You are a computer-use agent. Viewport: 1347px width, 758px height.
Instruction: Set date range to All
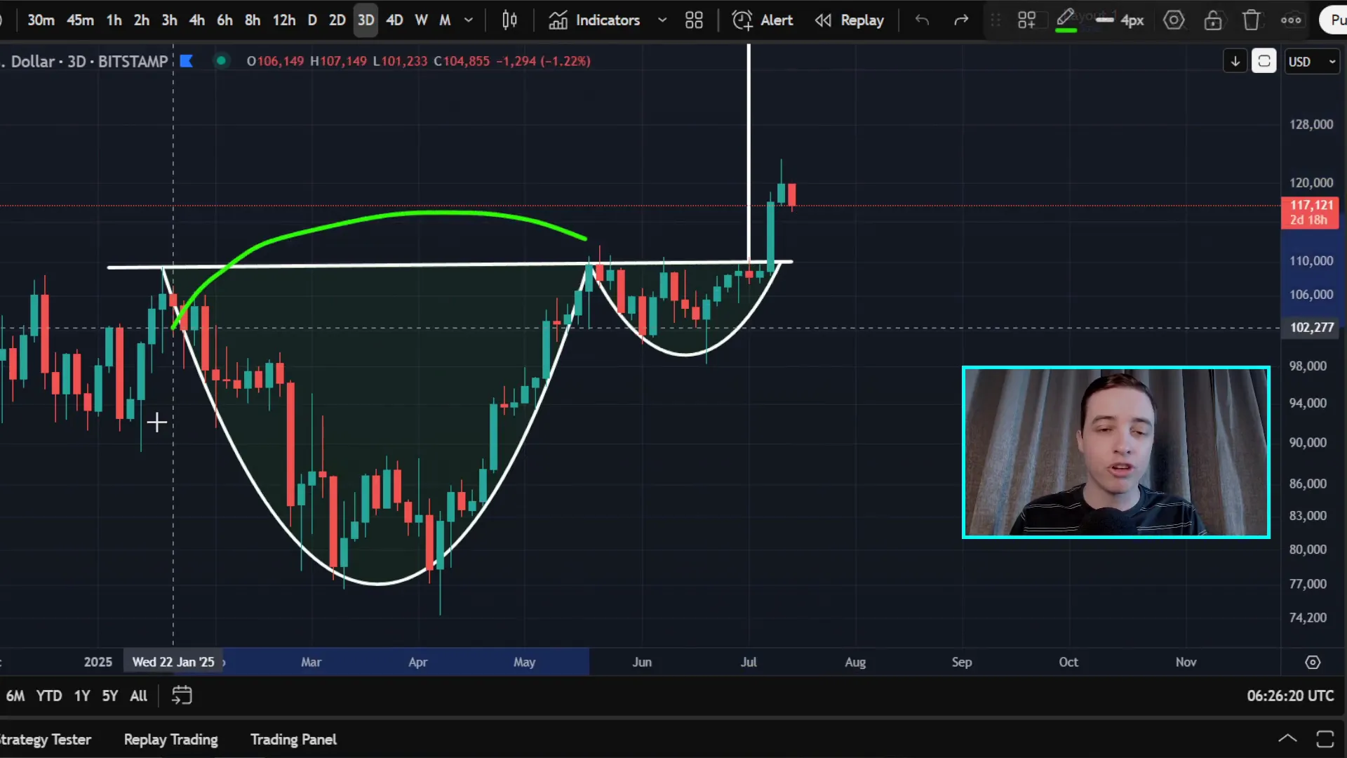pos(139,696)
